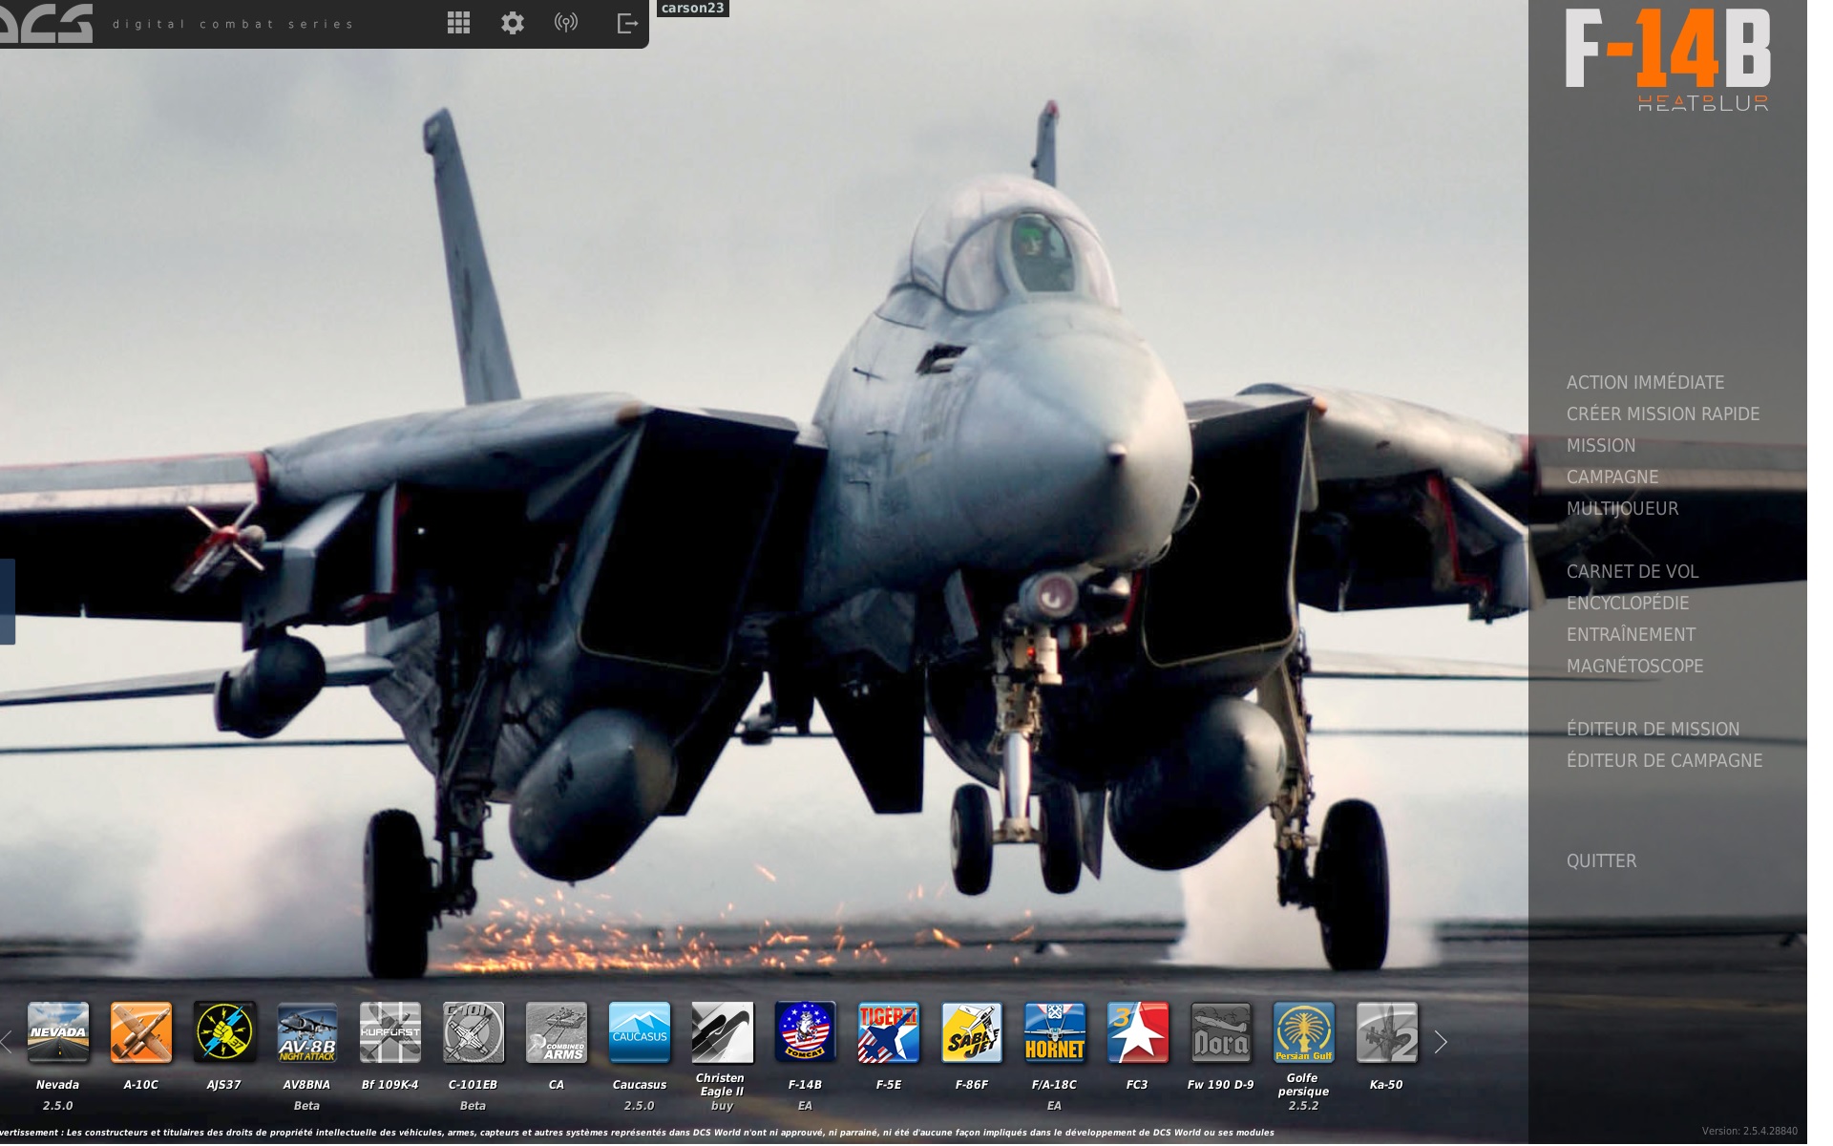
Task: Open CRÉER MISSION RAPIDE
Action: click(x=1663, y=414)
